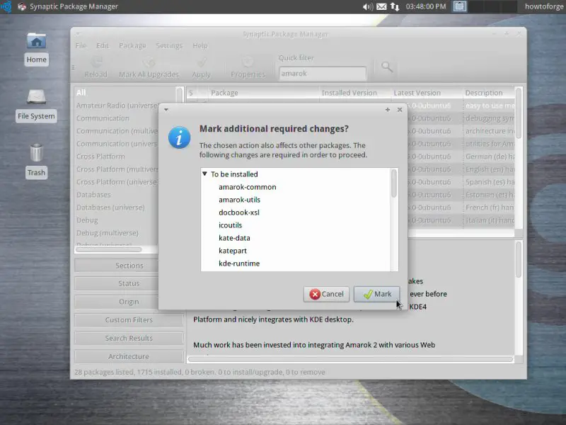The width and height of the screenshot is (566, 425).
Task: Click the Search Results button
Action: [129, 338]
